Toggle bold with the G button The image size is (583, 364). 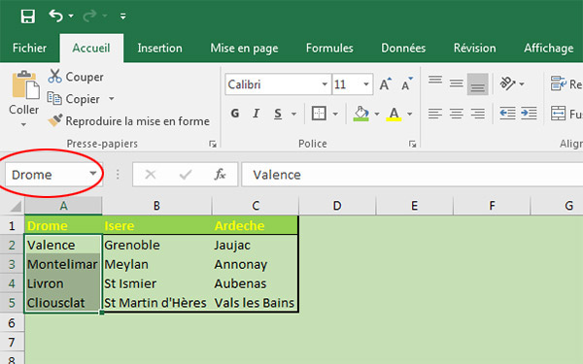[x=234, y=114]
